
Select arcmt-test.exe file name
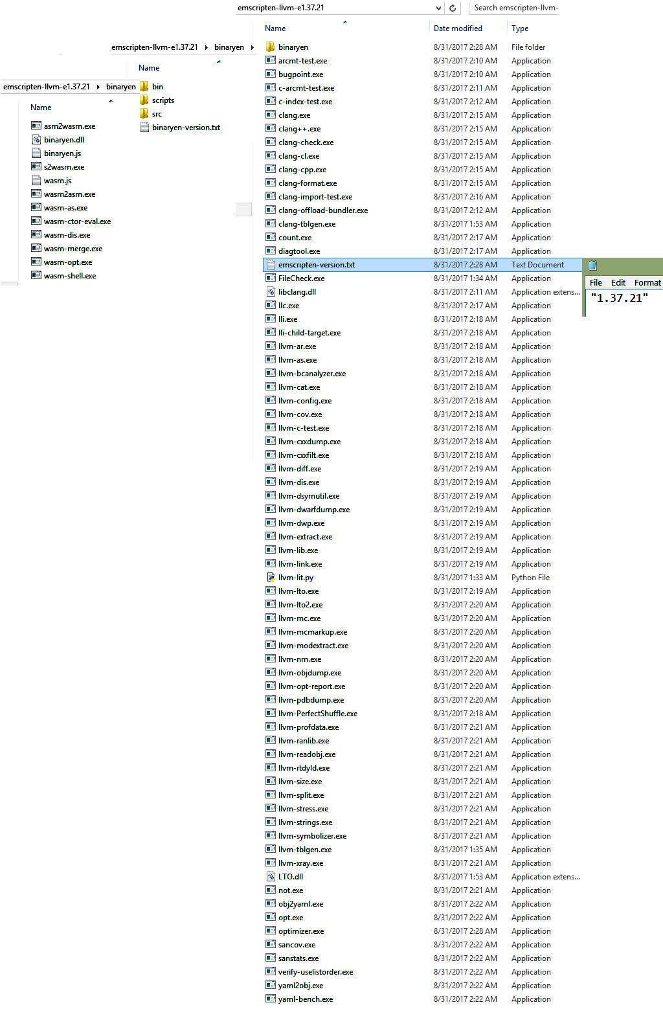click(302, 61)
